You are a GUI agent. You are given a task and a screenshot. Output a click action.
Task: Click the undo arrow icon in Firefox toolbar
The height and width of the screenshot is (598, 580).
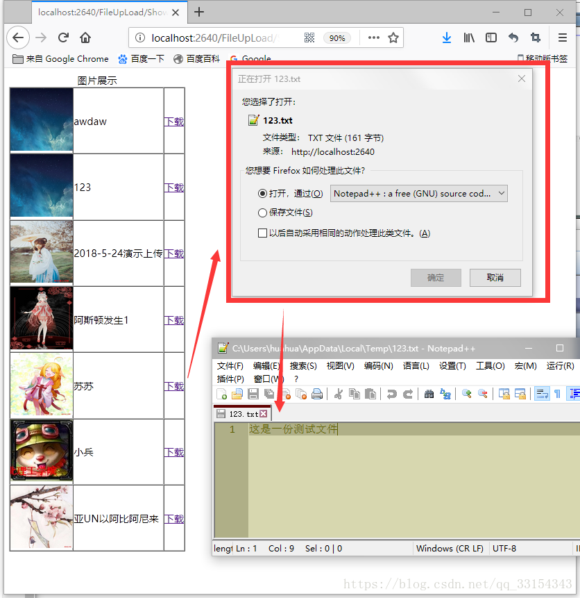pos(513,38)
